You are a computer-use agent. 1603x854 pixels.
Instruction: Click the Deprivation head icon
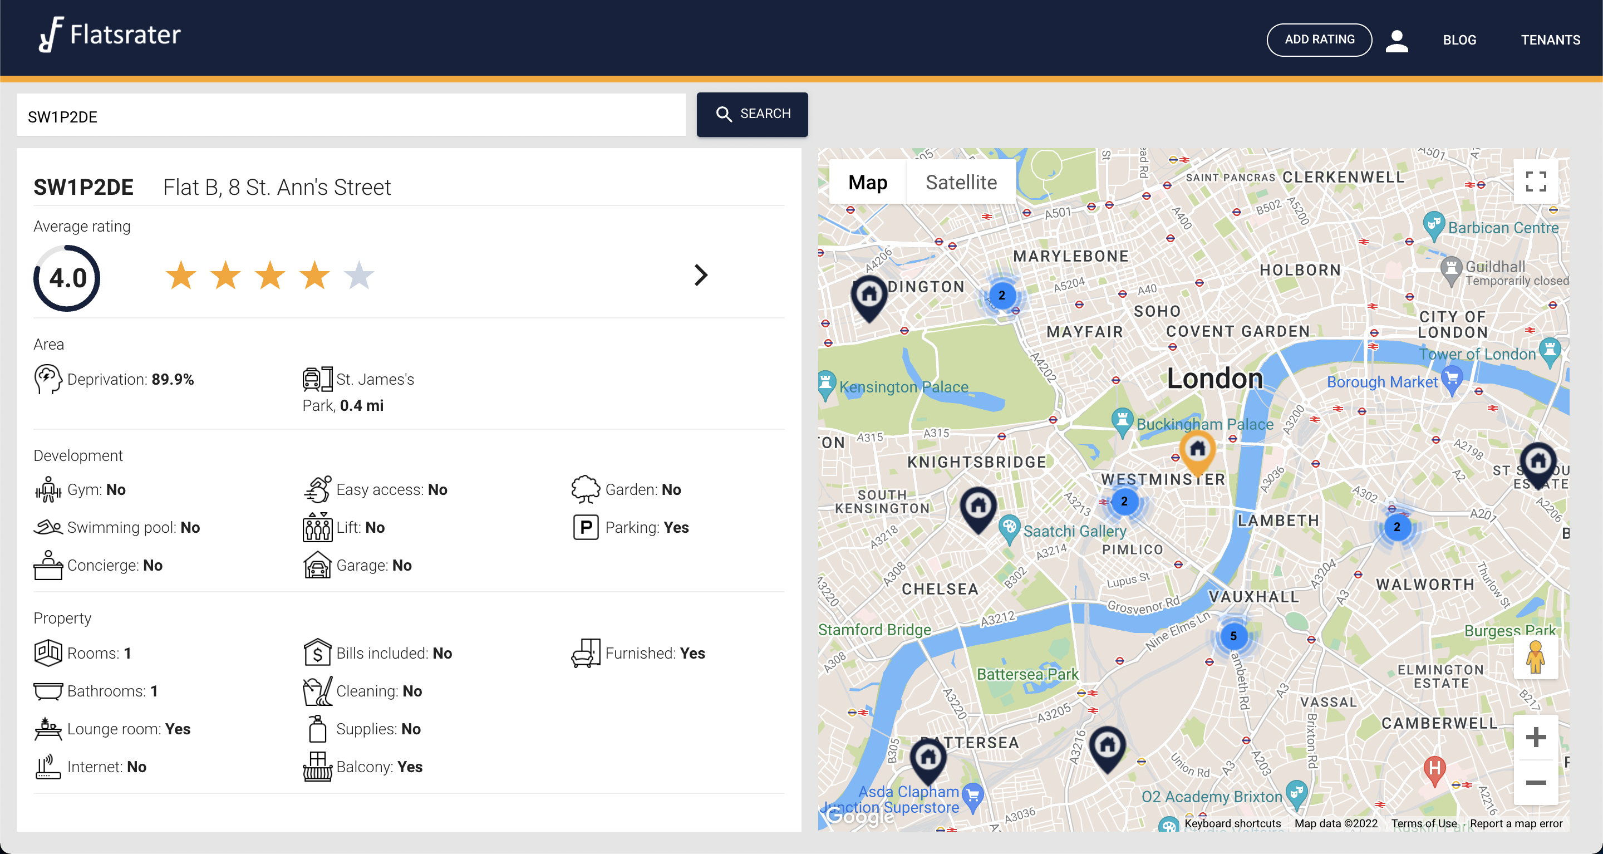(48, 379)
